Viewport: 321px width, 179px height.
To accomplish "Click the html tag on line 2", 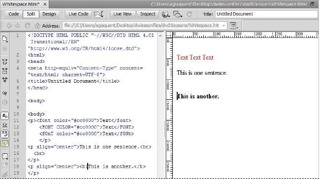I will pos(36,55).
